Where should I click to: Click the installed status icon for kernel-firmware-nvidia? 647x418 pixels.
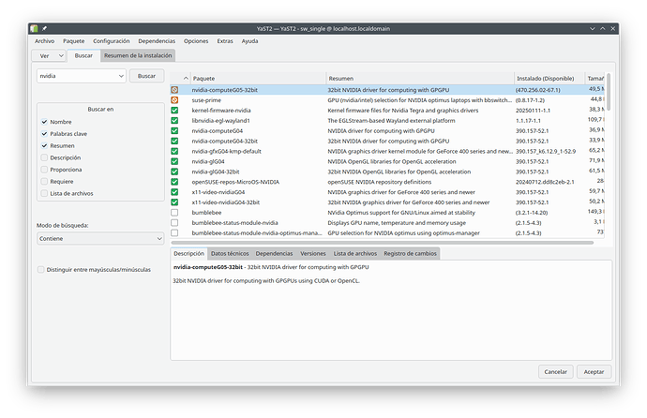[x=174, y=110]
